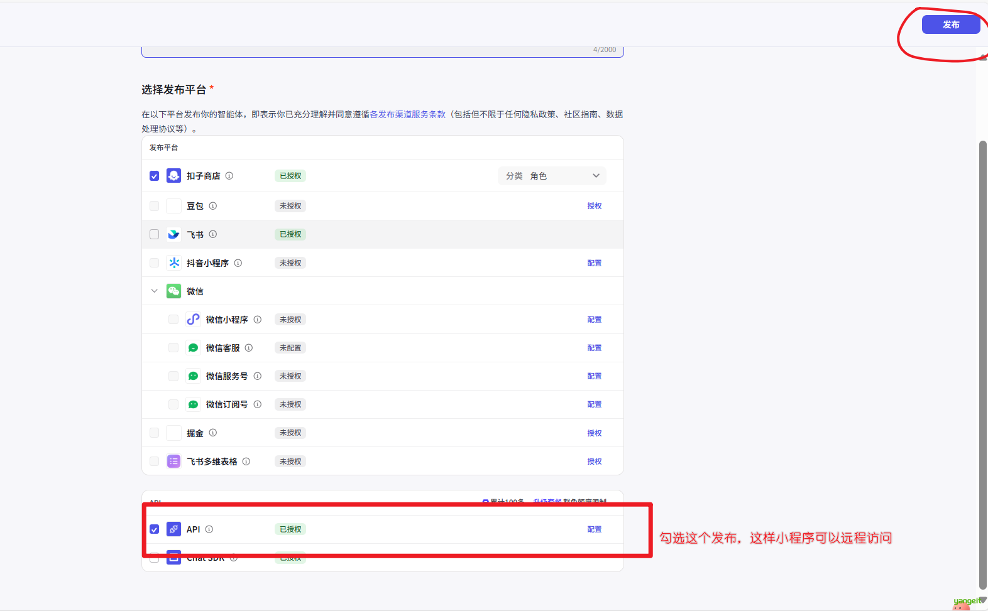This screenshot has width=988, height=611.
Task: Click 配置 link for 微信小程序
Action: click(x=595, y=320)
